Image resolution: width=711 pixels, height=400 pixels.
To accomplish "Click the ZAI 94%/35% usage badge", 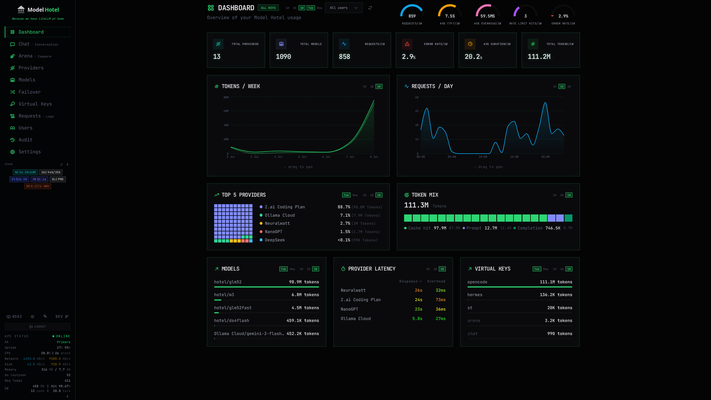I will click(51, 172).
